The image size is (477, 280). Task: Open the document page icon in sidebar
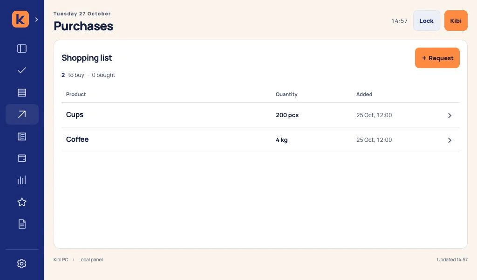pos(22,224)
